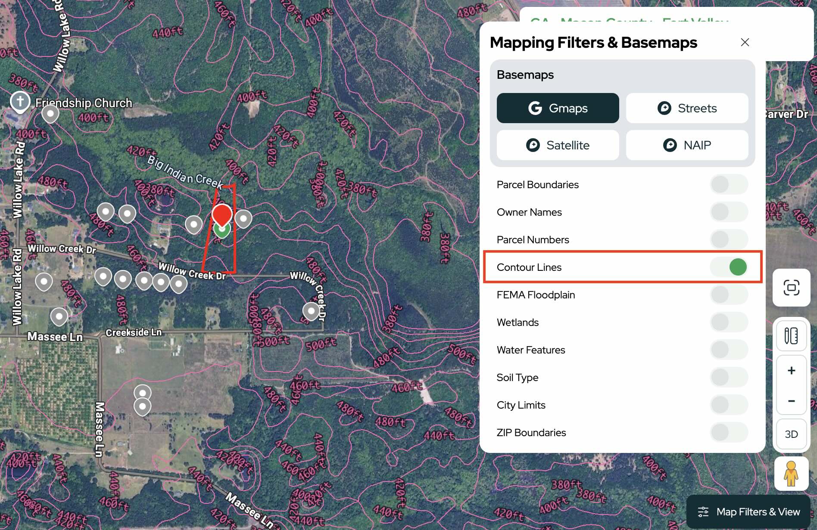This screenshot has height=530, width=817.
Task: Click the Basemaps section heading
Action: point(525,74)
